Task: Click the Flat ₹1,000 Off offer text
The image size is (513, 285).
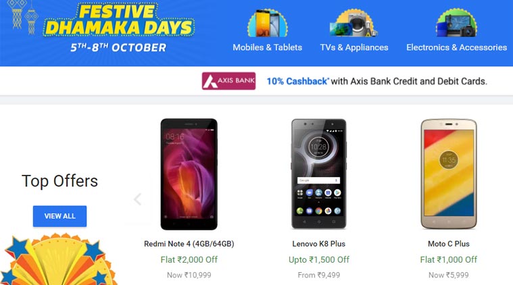Action: [x=449, y=259]
